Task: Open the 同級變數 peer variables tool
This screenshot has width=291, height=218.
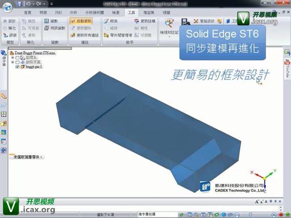Action: tap(55, 28)
